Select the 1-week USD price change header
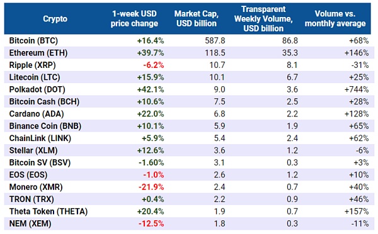The height and width of the screenshot is (234, 378). click(x=134, y=18)
